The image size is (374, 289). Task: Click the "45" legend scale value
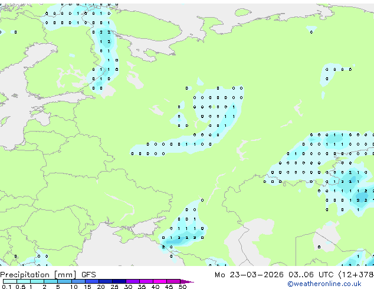tap(169, 287)
